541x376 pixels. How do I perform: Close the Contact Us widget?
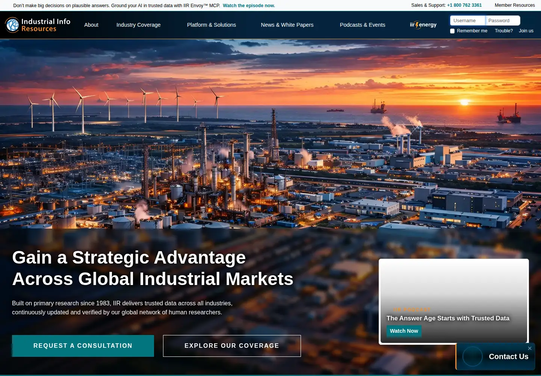[530, 348]
